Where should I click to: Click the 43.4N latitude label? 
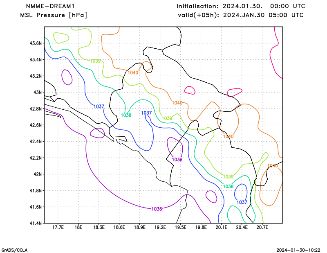tap(36, 59)
